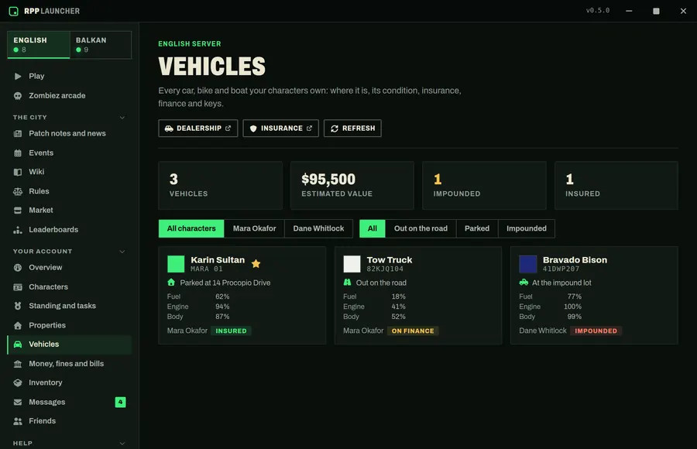Click the Messages envelope icon
Screen dimensions: 697x449
[18, 402]
